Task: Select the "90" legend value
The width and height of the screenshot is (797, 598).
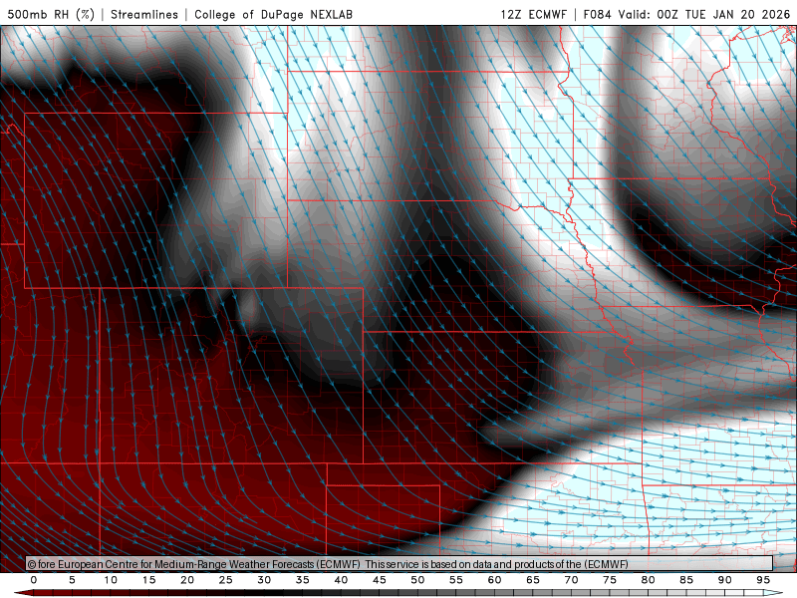Action: click(x=724, y=580)
